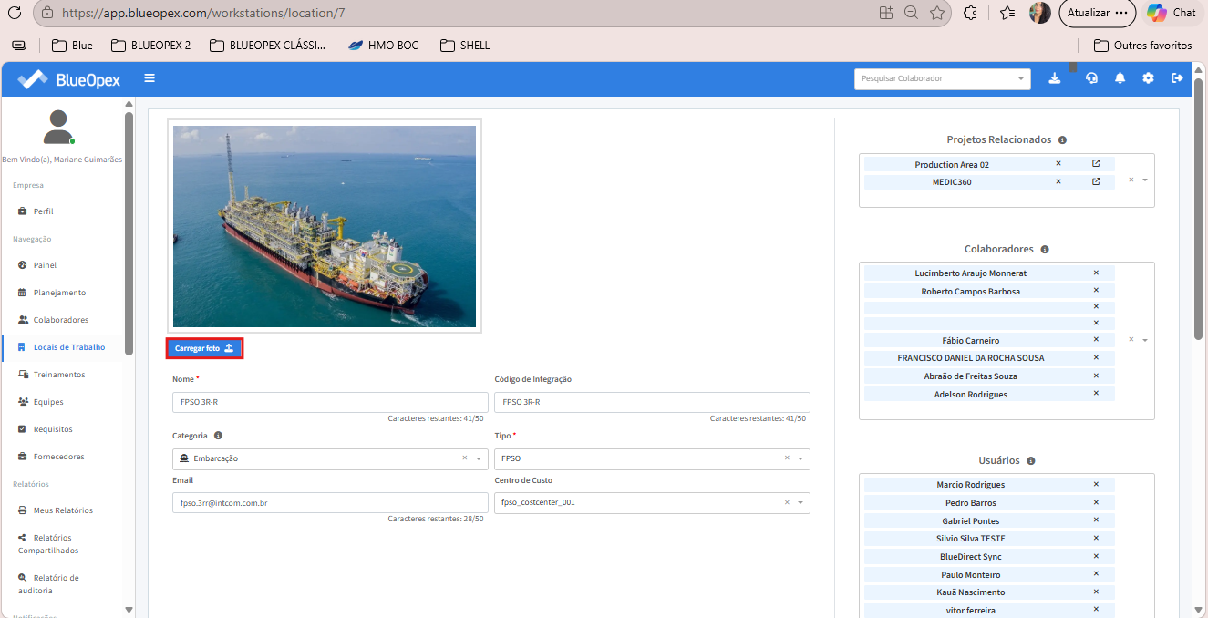
Task: Toggle the hamburger sidebar menu
Action: click(150, 78)
